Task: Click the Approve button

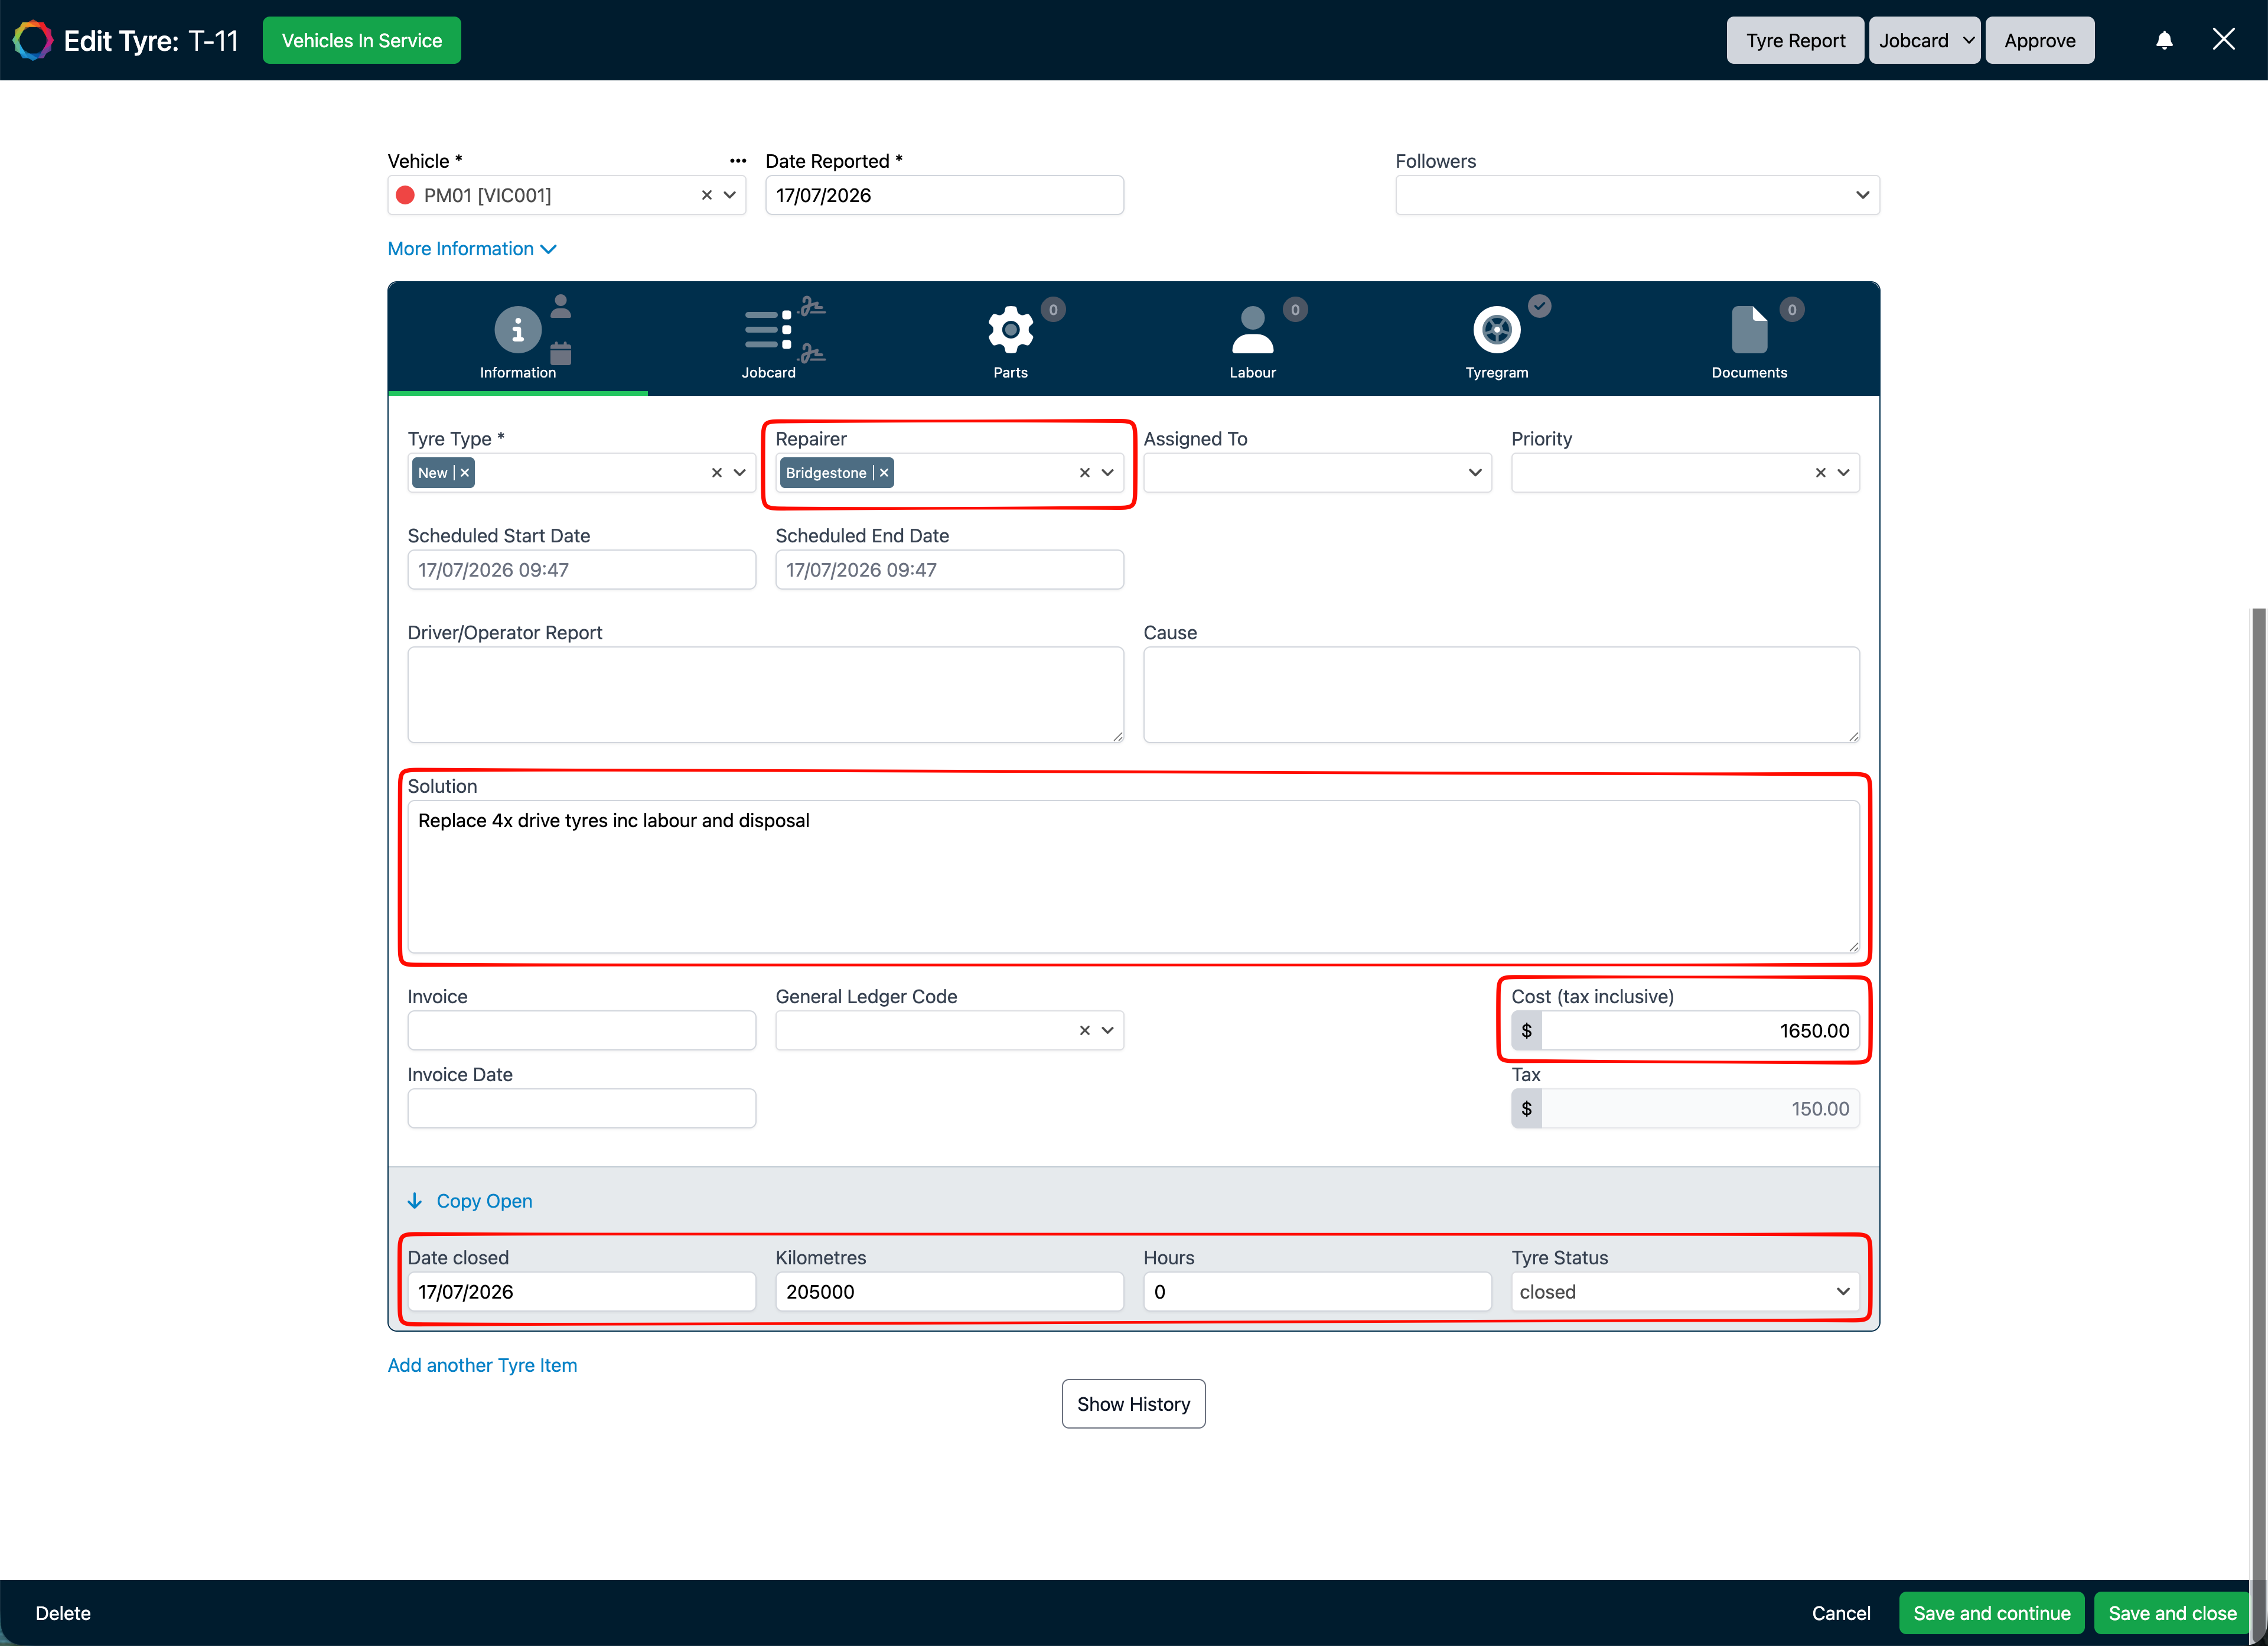Action: pyautogui.click(x=2040, y=40)
